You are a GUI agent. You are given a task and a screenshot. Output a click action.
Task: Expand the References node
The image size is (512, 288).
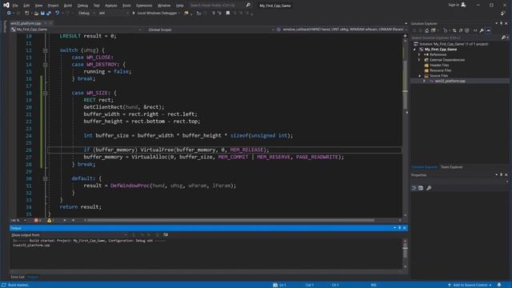[x=419, y=54]
